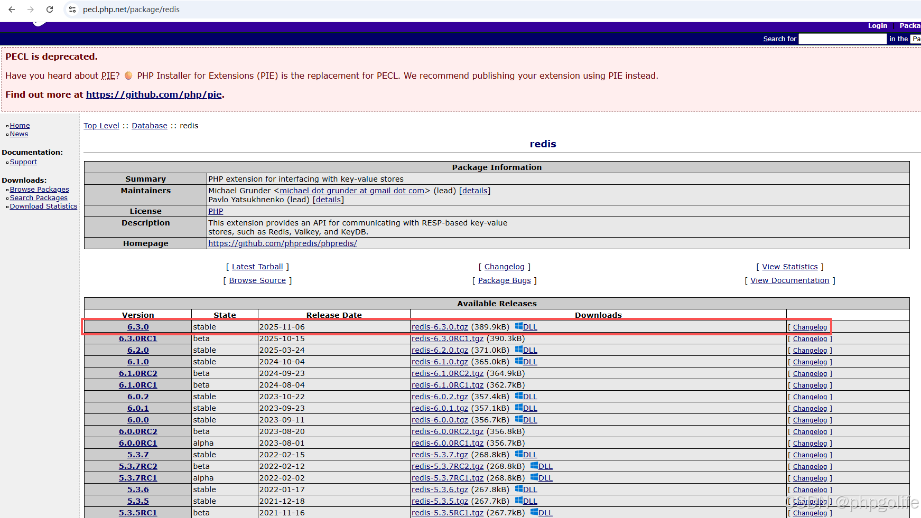Open the Login link in header
Screen dimensions: 921x518
[878, 26]
